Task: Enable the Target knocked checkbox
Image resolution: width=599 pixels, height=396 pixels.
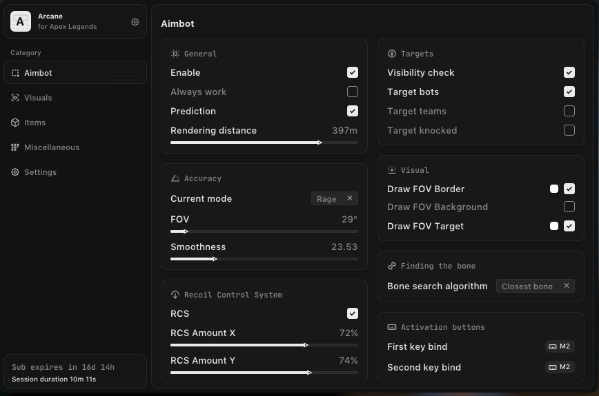Action: 569,130
